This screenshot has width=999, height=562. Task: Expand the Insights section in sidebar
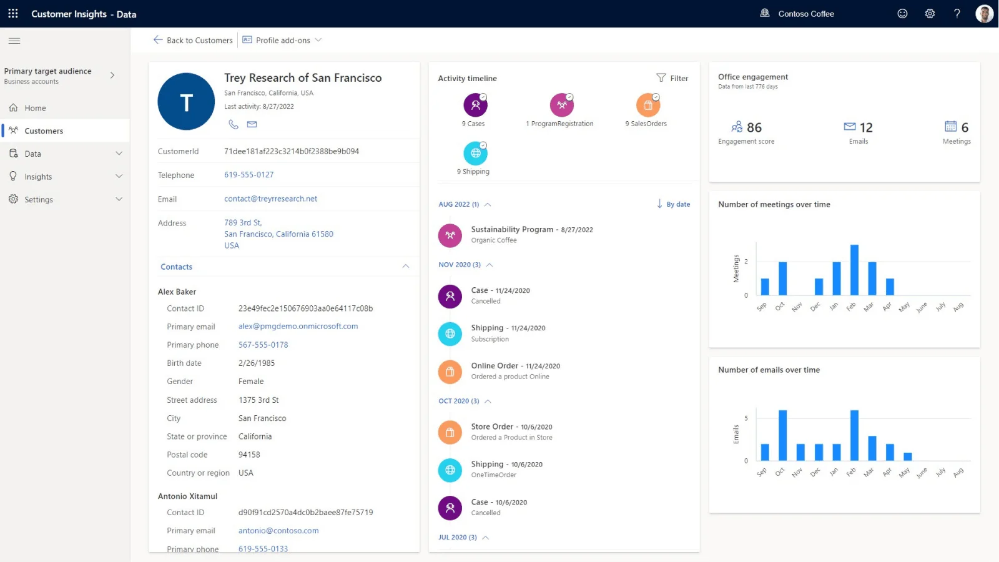click(x=119, y=176)
